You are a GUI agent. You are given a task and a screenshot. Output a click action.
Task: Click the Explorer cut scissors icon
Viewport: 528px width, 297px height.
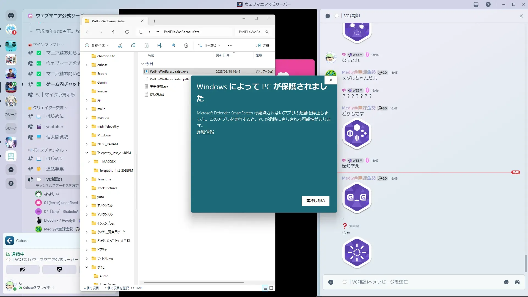pos(120,45)
